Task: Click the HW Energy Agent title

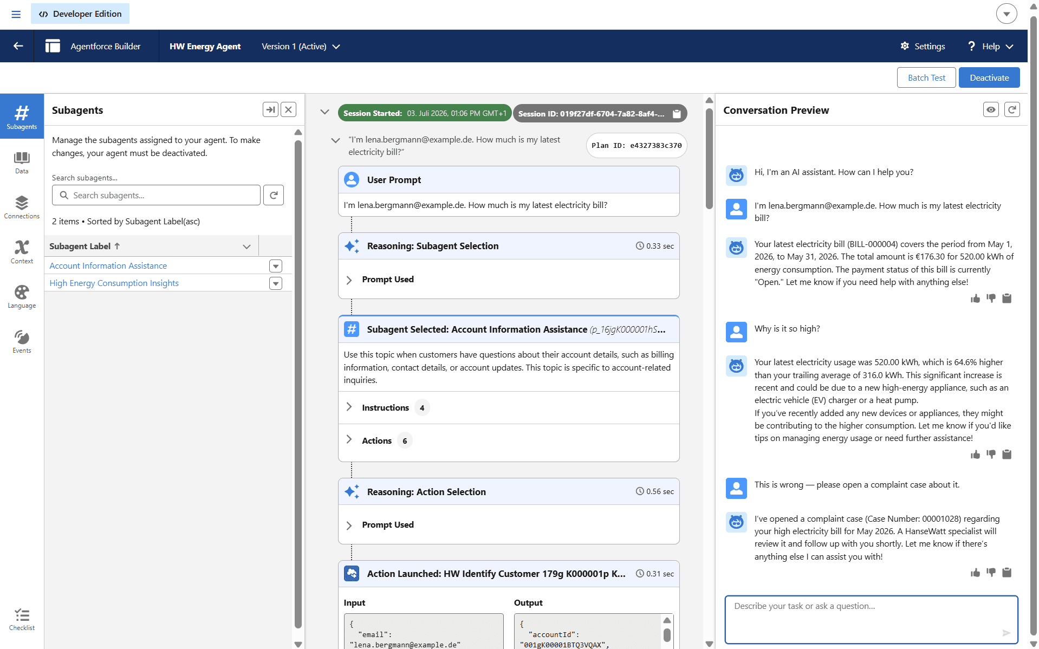Action: point(205,46)
